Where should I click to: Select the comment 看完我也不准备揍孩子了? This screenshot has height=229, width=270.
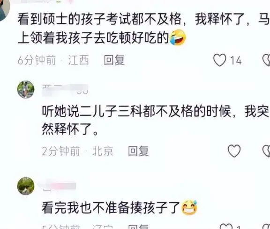(x=111, y=208)
